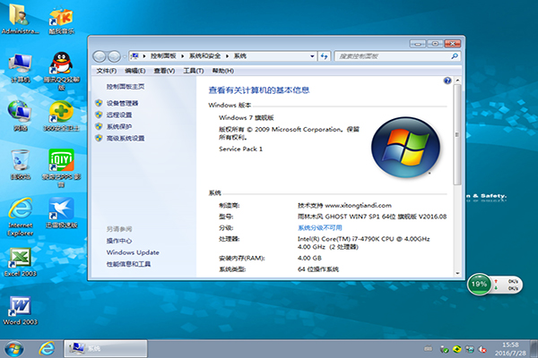Open the Internet Explorer desktop icon
This screenshot has width=538, height=358.
21,217
